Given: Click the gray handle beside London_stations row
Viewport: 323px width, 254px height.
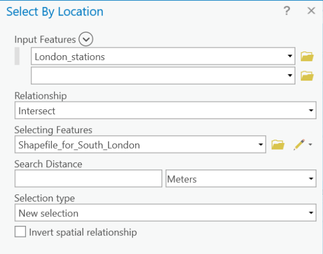Looking at the screenshot, I should pos(17,56).
